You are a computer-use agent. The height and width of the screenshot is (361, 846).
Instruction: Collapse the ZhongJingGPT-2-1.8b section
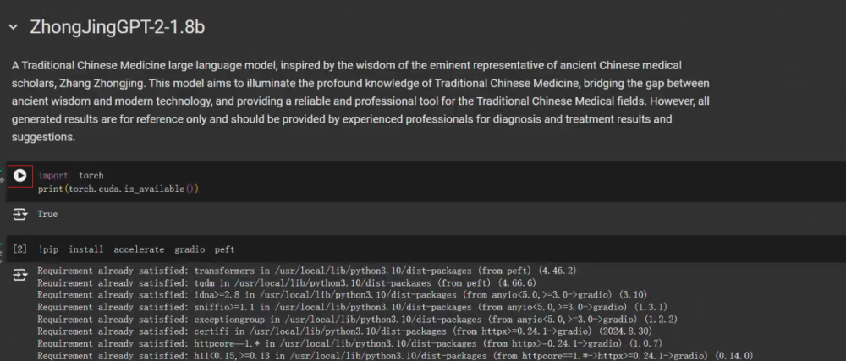[x=13, y=28]
